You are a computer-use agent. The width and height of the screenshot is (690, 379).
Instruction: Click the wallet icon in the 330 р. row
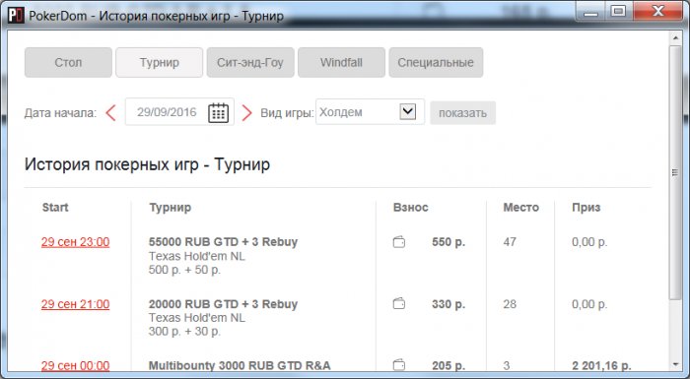click(x=399, y=304)
